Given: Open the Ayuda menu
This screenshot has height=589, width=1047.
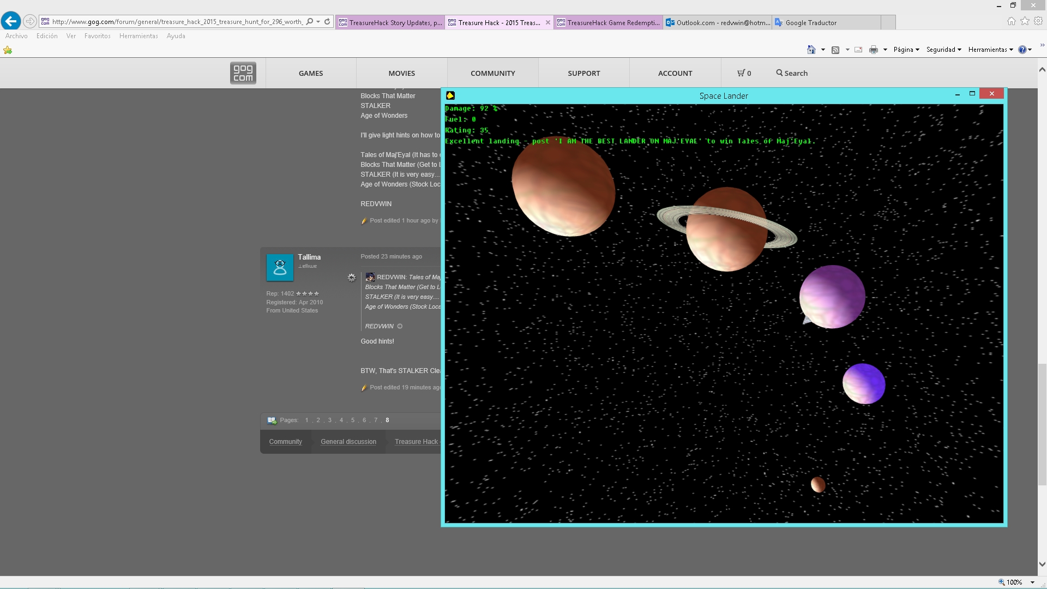Looking at the screenshot, I should pos(176,36).
